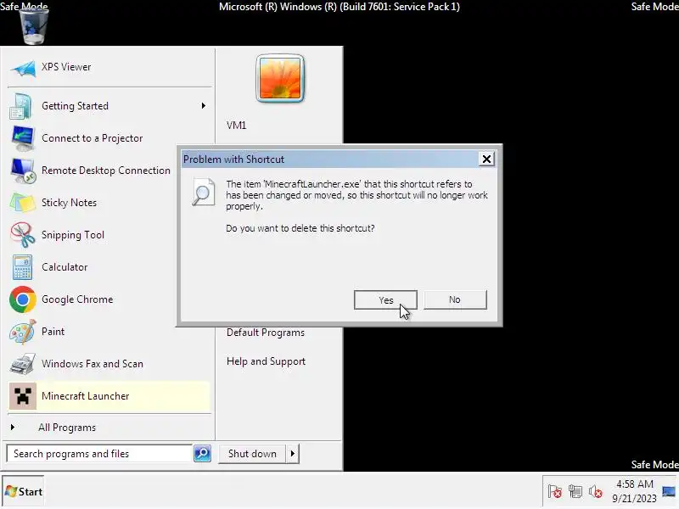
Task: Click the Shut down button
Action: (x=252, y=454)
